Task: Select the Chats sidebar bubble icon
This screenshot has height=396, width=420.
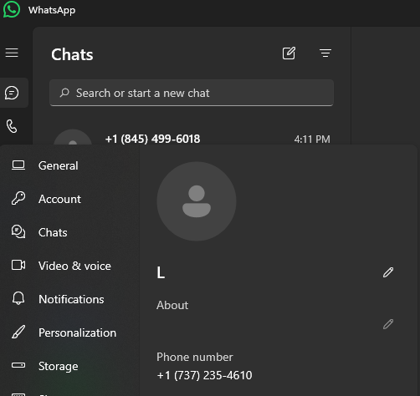Action: tap(12, 93)
